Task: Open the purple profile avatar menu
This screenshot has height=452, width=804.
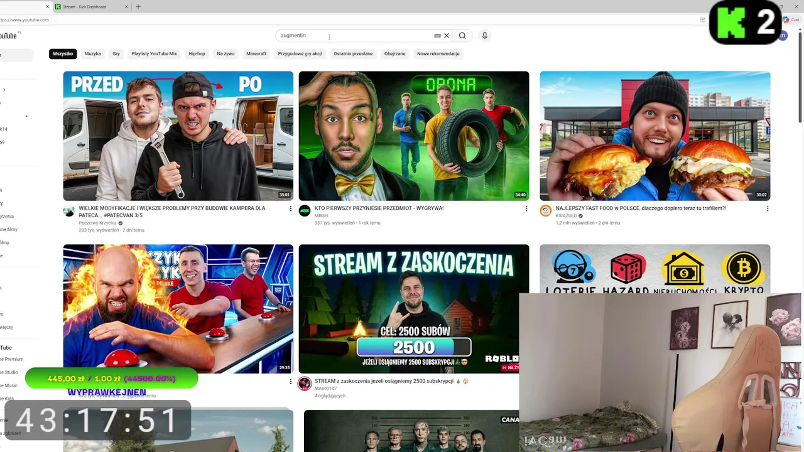Action: coord(783,36)
